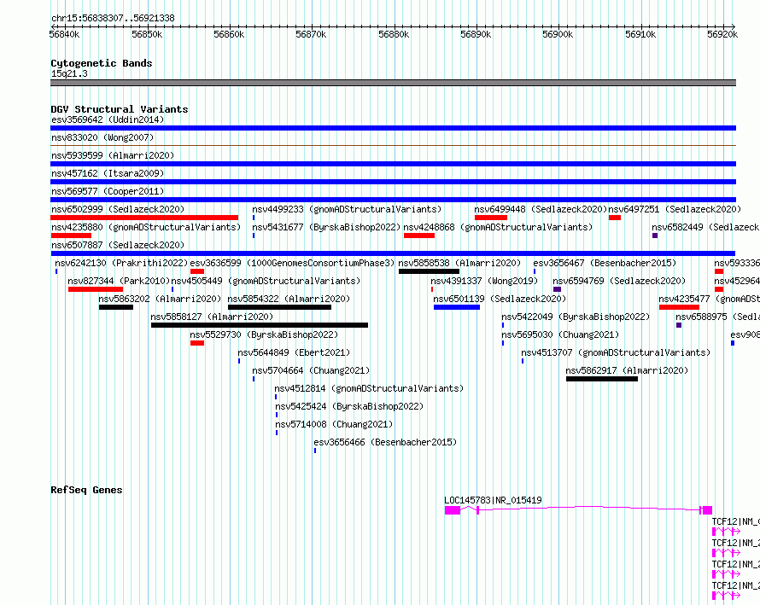
Task: Open variant nsv5939599 (Almarri2020)
Action: pos(113,155)
